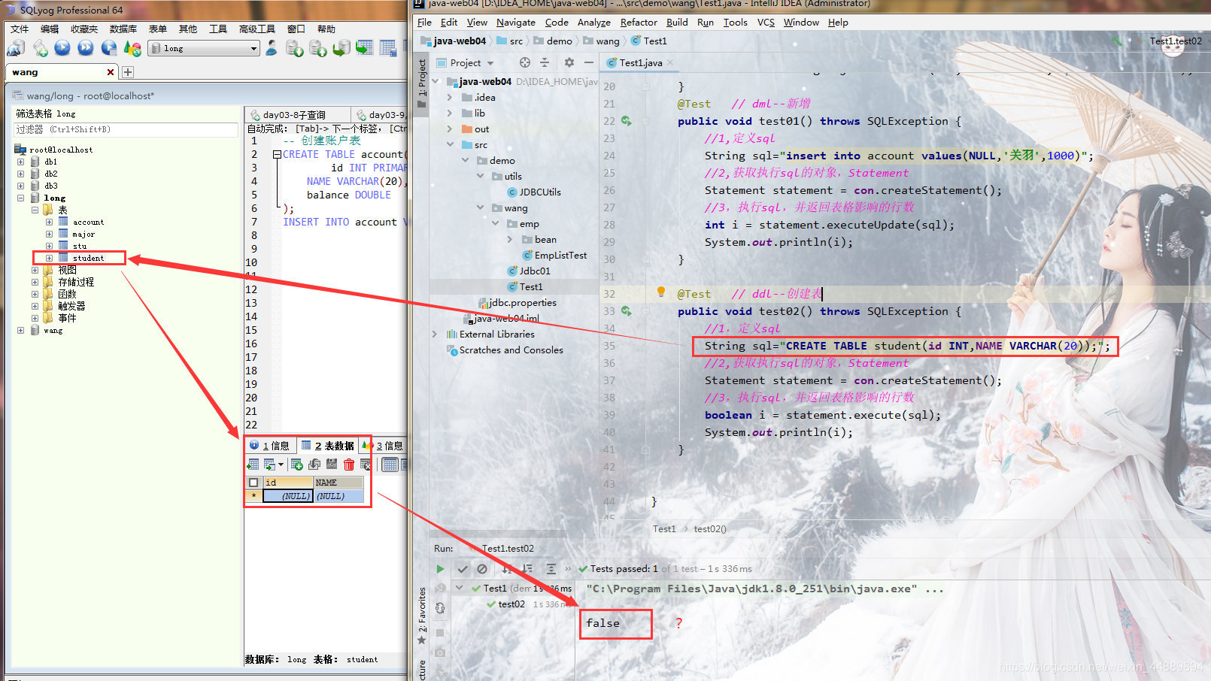This screenshot has width=1211, height=681.
Task: Collapse Test1 node in test results
Action: pos(460,588)
